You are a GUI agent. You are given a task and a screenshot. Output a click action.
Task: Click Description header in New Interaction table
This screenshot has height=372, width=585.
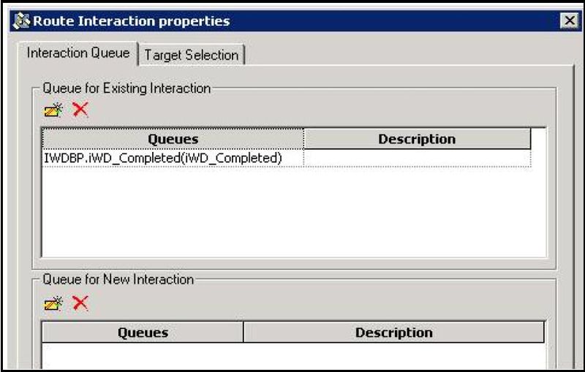[x=394, y=333]
